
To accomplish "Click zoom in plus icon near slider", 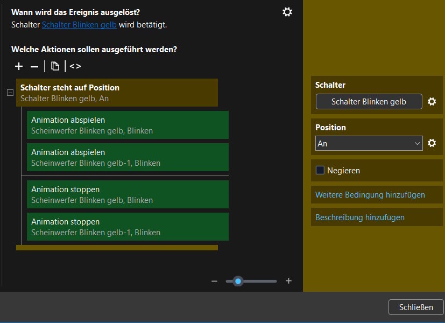I will click(x=288, y=281).
